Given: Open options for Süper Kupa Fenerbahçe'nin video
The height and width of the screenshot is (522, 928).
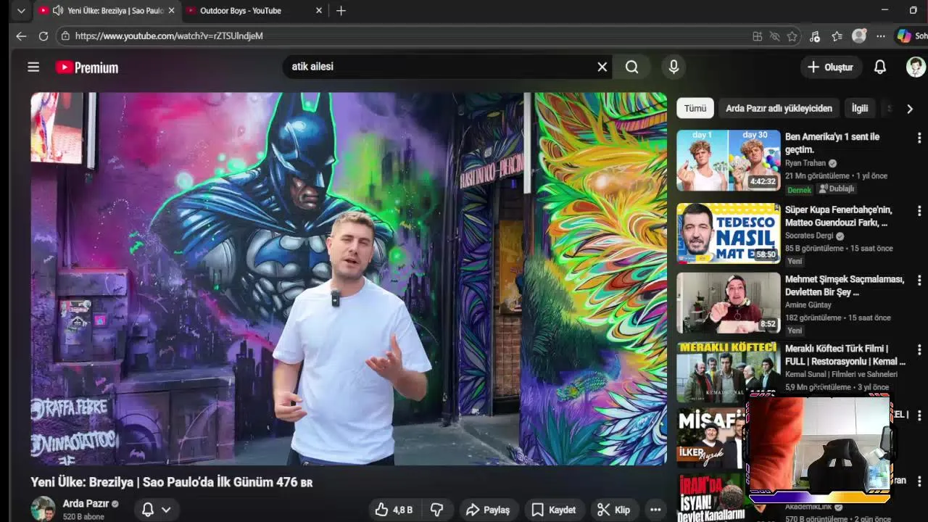Looking at the screenshot, I should click(919, 210).
